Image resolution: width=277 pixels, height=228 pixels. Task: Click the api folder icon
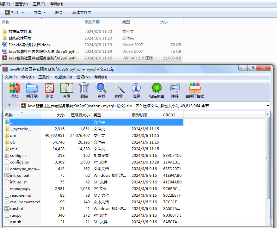[x=7, y=135]
